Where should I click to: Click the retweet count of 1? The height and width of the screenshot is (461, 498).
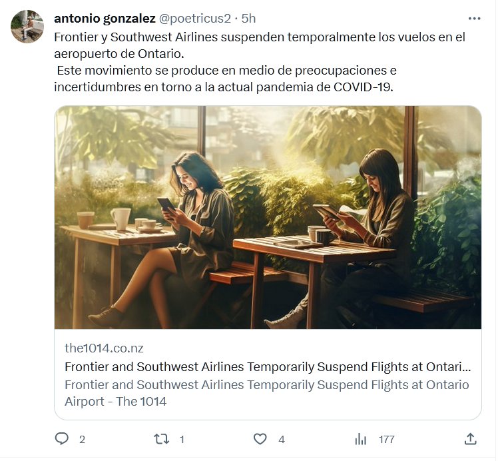182,439
